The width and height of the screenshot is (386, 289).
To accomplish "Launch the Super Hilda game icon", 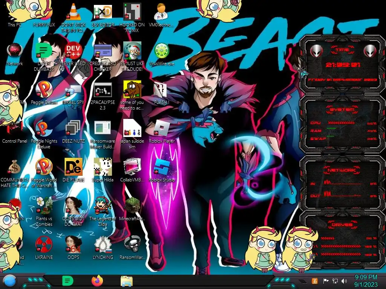I will click(x=103, y=170).
